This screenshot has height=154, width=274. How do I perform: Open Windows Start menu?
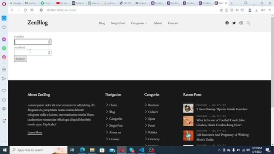pos(5,150)
